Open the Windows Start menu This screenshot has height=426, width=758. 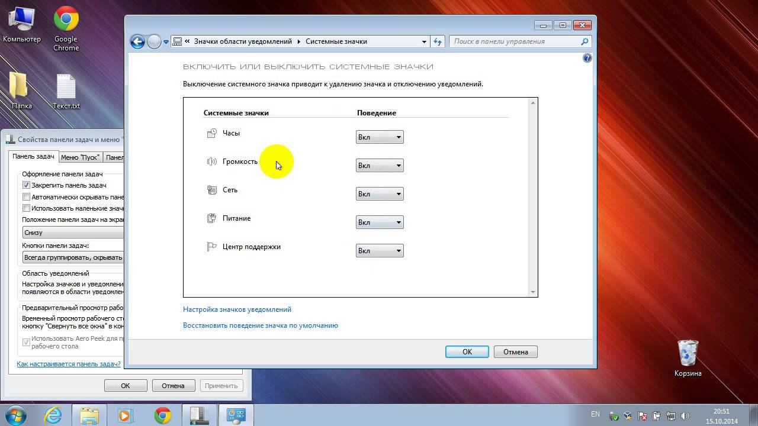click(x=16, y=415)
